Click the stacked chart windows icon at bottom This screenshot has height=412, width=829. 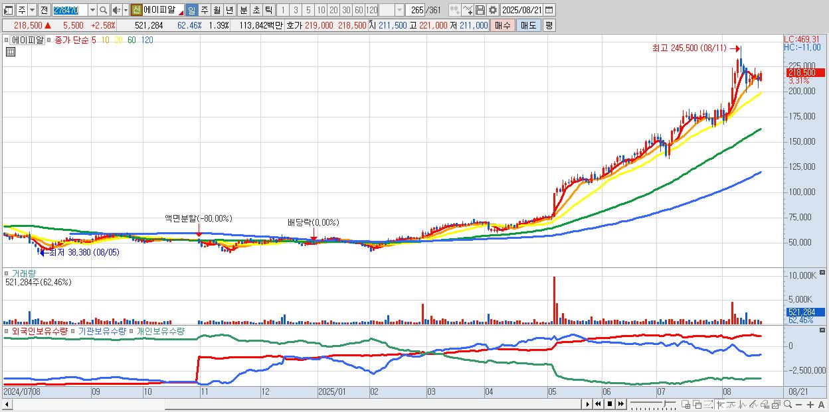pyautogui.click(x=776, y=404)
